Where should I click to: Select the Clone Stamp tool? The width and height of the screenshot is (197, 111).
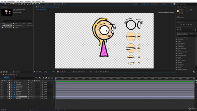tap(30, 4)
